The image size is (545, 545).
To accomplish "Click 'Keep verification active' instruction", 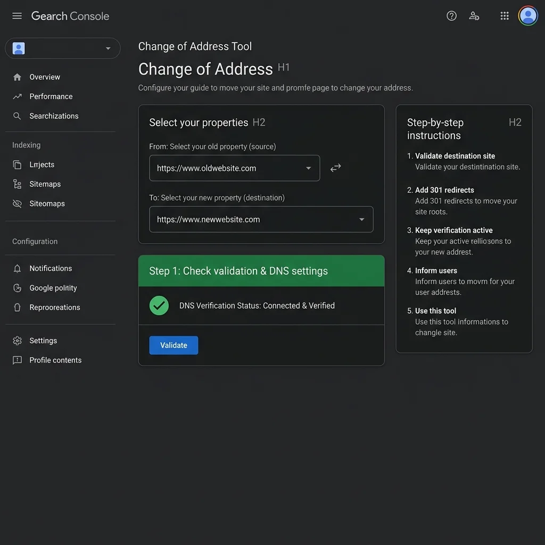I will pos(453,230).
